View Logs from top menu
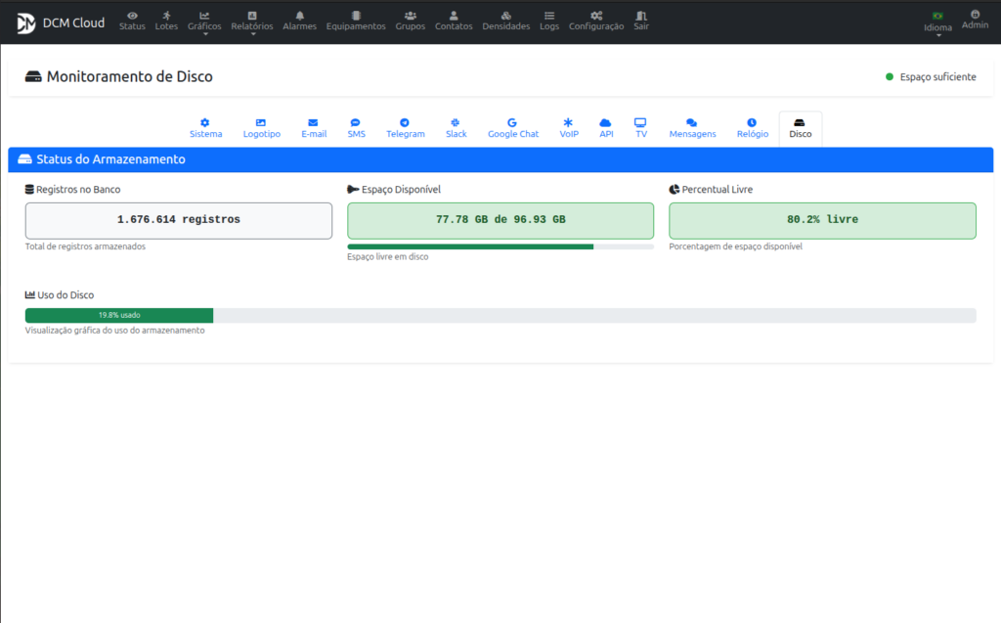 (x=549, y=21)
